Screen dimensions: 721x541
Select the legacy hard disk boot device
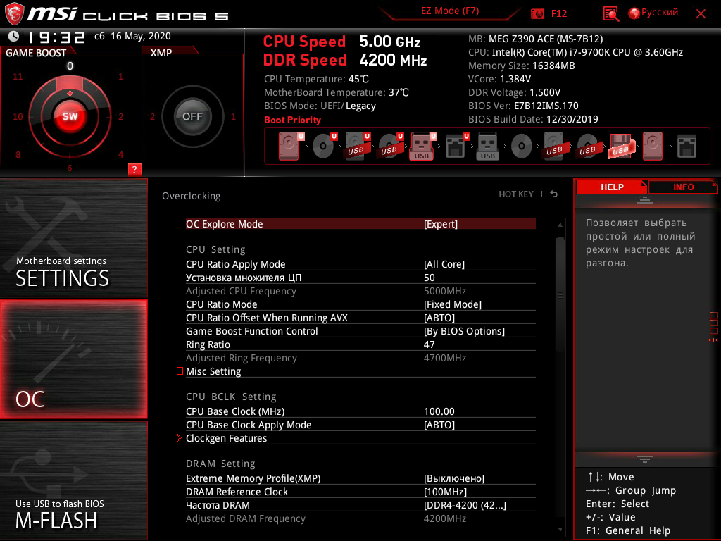click(653, 147)
